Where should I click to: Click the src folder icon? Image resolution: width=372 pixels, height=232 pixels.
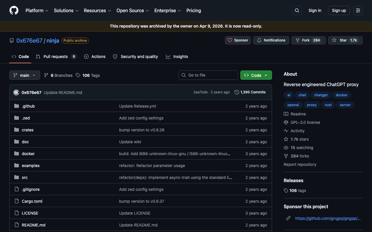pos(17,177)
